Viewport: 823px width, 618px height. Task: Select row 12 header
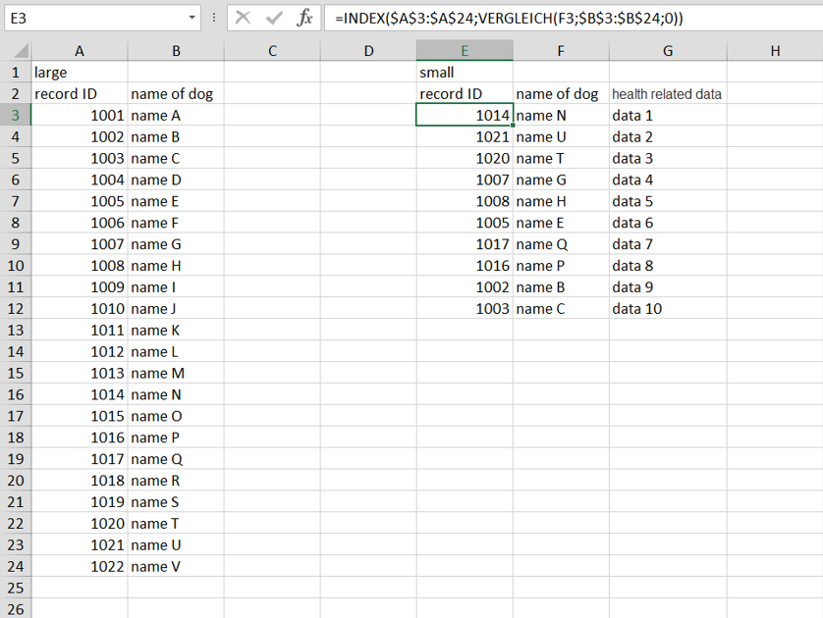pos(15,309)
